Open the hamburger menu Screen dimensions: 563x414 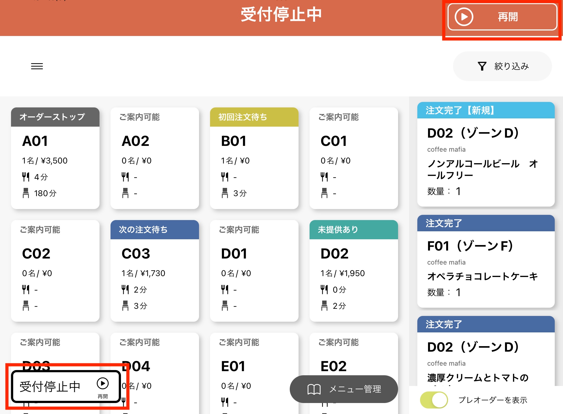point(37,66)
